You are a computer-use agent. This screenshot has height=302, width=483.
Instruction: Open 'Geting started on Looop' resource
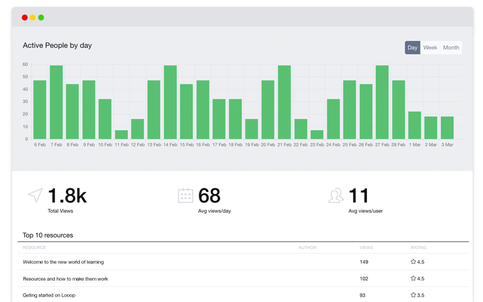49,295
